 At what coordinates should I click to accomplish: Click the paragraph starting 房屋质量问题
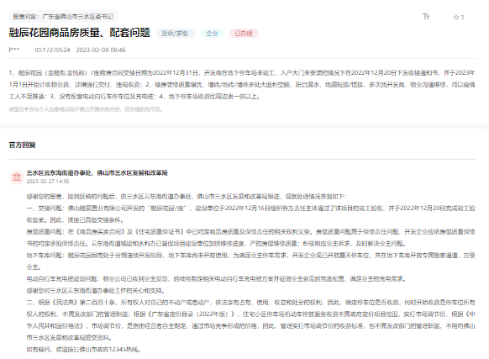tap(250, 238)
